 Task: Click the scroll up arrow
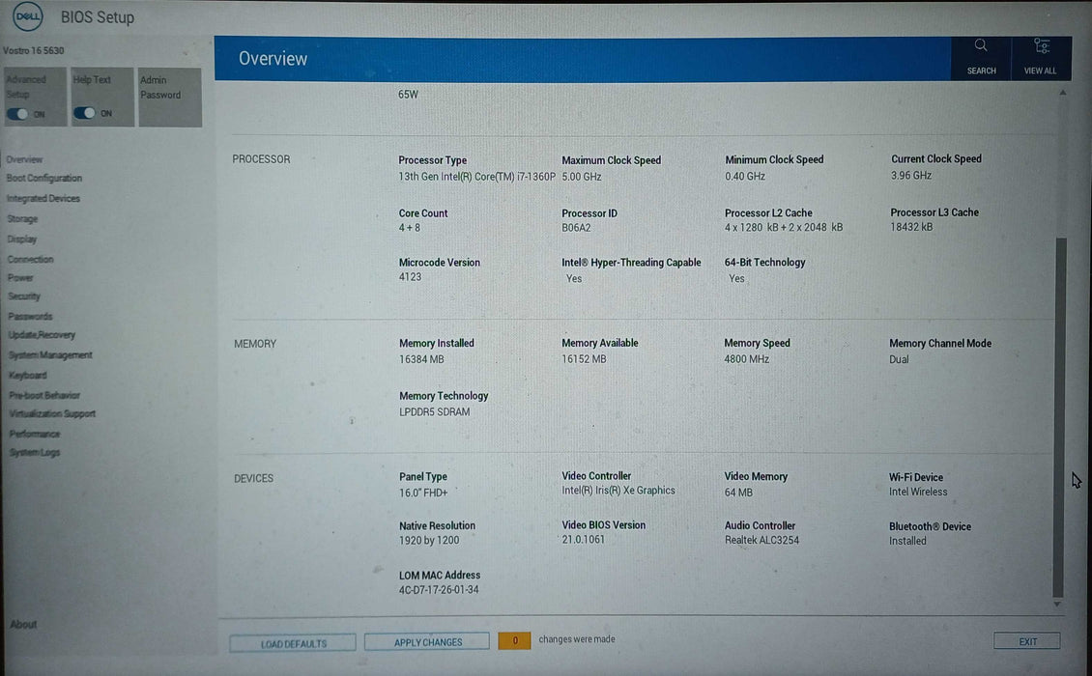[x=1062, y=93]
